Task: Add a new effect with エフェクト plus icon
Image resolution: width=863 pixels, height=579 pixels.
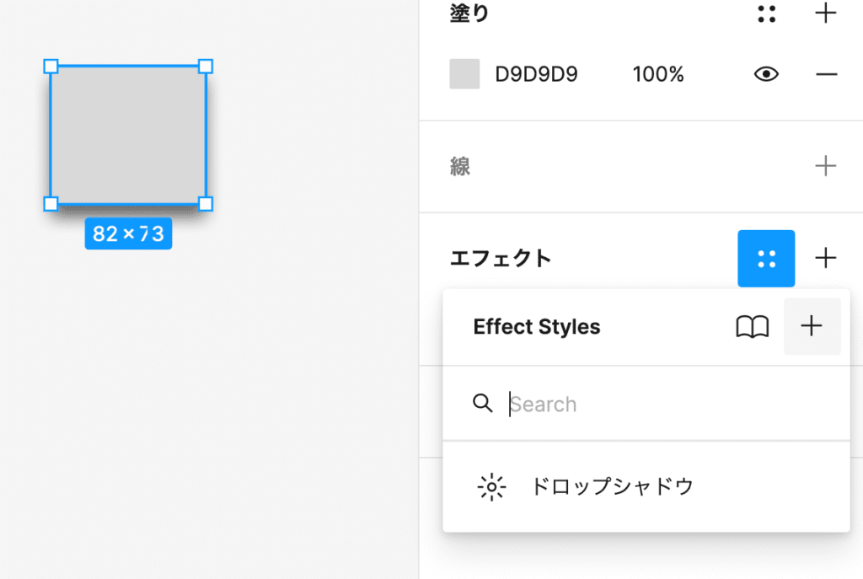Action: pos(826,258)
